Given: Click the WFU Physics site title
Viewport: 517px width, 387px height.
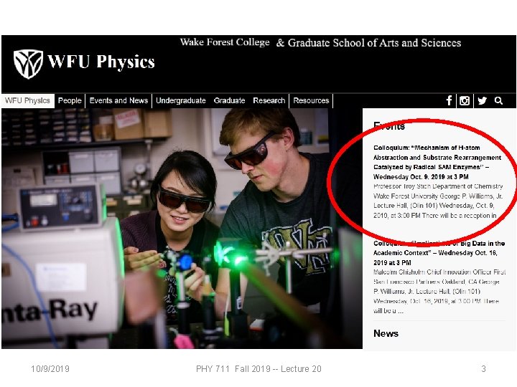Looking at the screenshot, I should (101, 62).
